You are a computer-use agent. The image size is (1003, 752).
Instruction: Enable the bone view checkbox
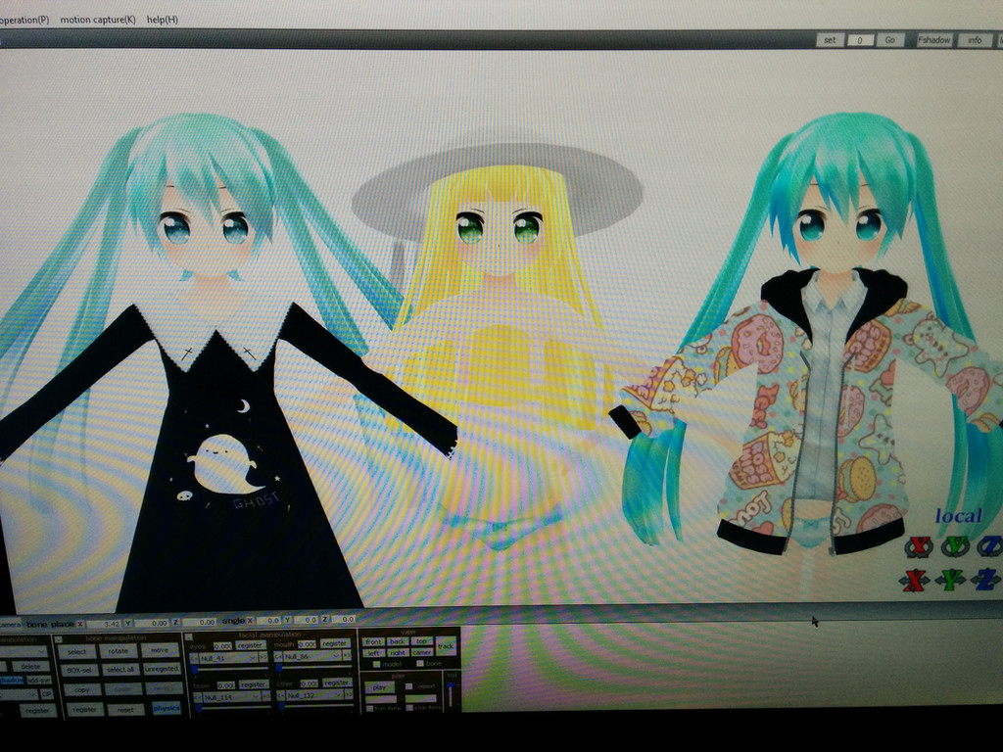(419, 664)
